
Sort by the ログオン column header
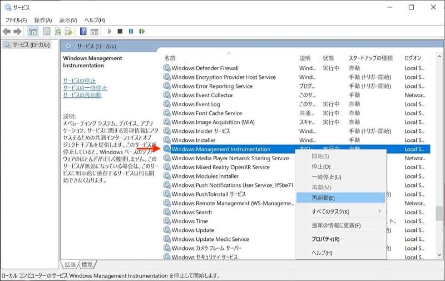[x=413, y=58]
